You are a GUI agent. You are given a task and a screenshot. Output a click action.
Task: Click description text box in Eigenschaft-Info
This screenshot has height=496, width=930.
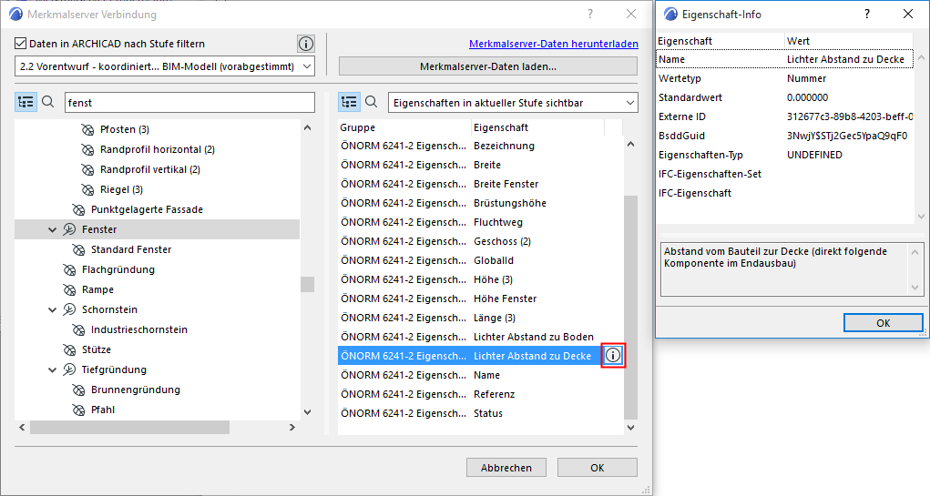(x=792, y=269)
